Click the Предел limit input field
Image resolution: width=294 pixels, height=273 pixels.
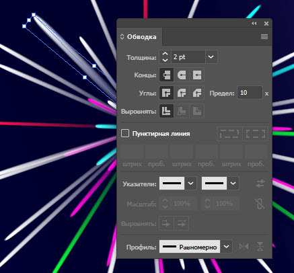click(x=250, y=93)
